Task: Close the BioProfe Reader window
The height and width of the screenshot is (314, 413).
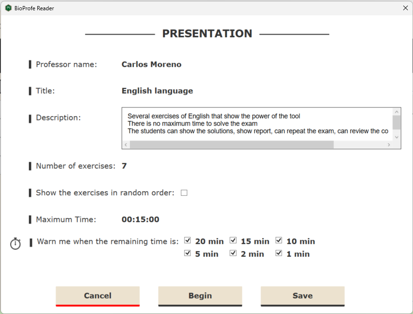Action: 405,8
